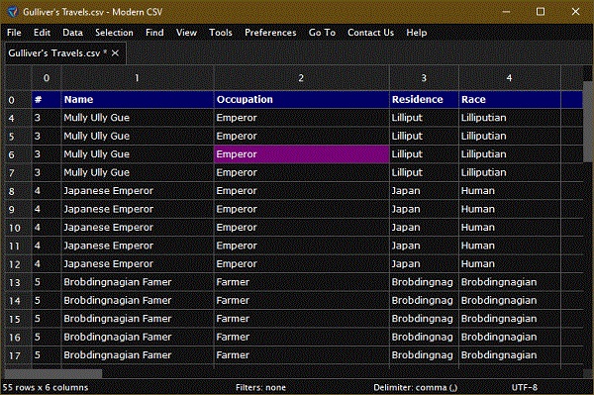This screenshot has height=395, width=594.
Task: Open the Edit menu
Action: point(42,33)
